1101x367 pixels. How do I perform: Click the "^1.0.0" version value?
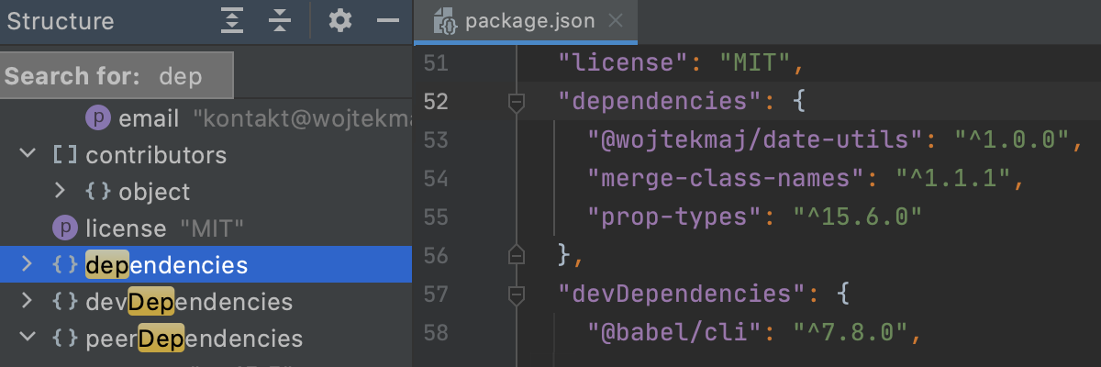(1012, 140)
